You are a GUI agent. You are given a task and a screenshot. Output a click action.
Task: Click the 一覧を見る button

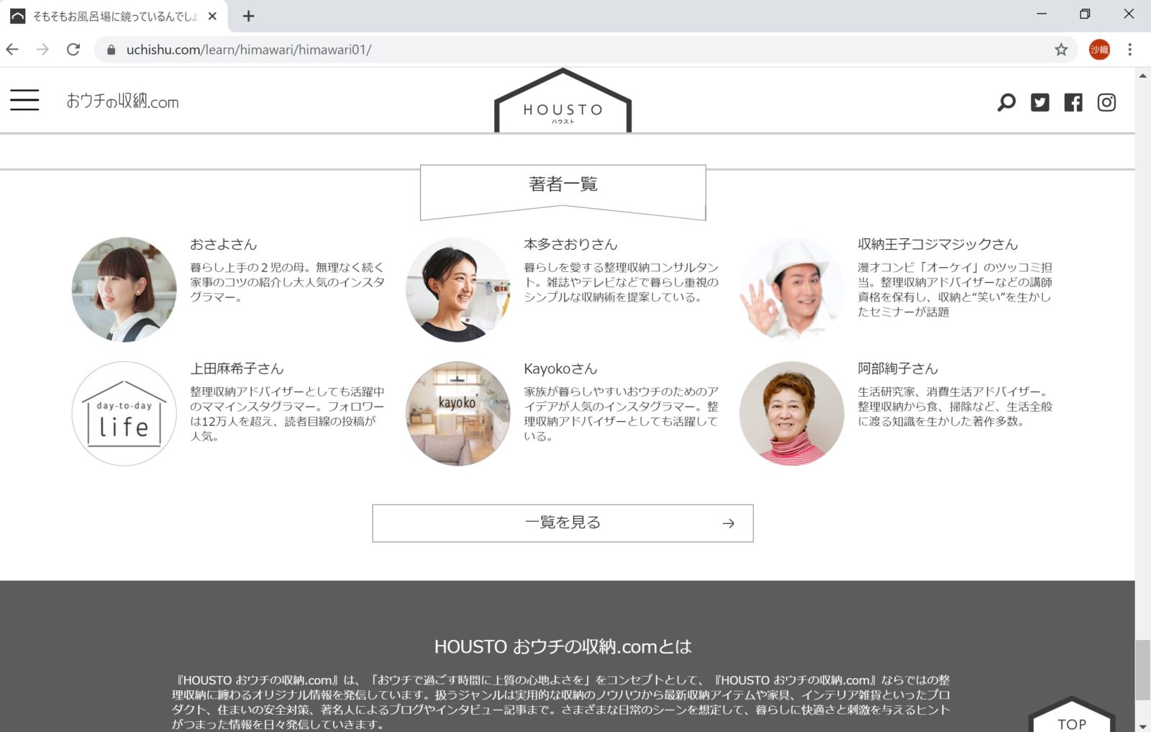tap(563, 523)
